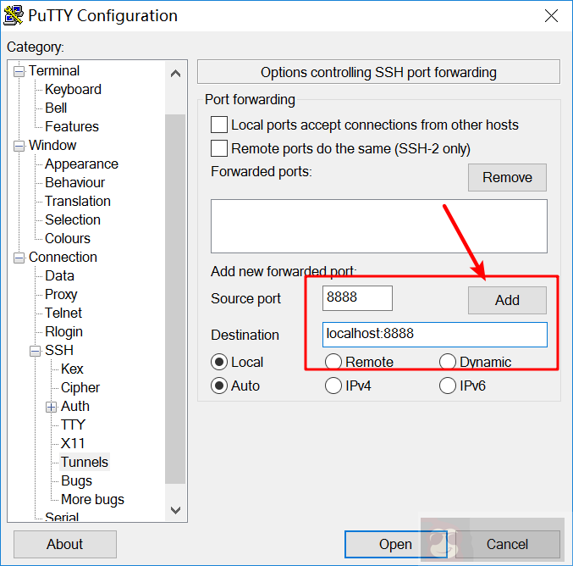Enable local ports accept connections checkbox
The width and height of the screenshot is (573, 566).
pos(219,125)
